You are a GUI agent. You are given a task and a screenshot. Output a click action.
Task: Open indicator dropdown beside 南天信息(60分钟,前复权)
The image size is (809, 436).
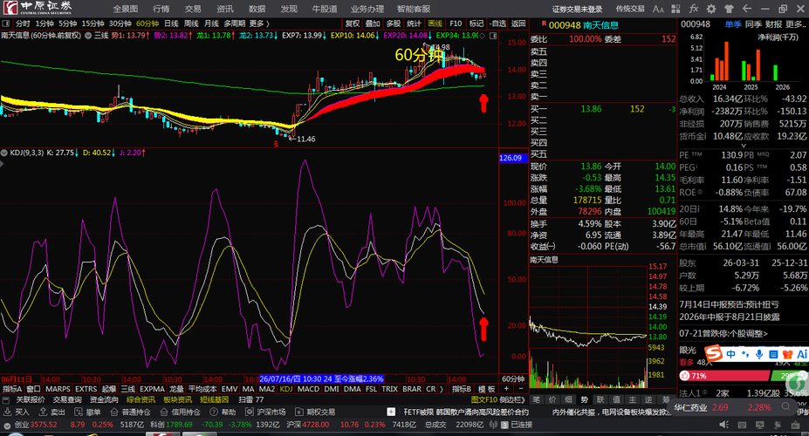click(x=88, y=36)
